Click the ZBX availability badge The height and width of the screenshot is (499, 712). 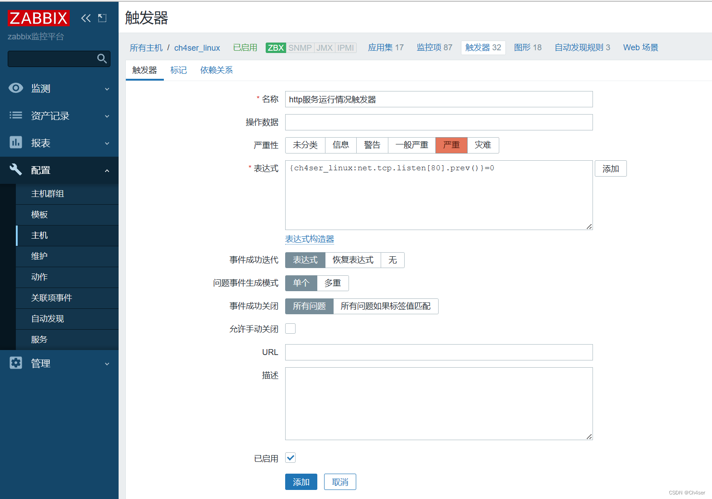276,48
